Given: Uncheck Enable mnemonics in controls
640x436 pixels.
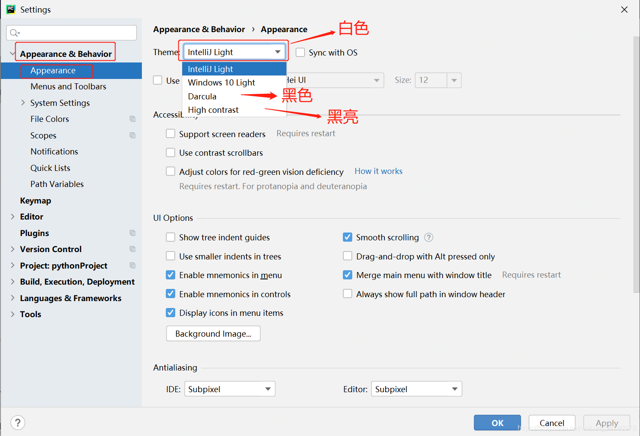Looking at the screenshot, I should [171, 294].
